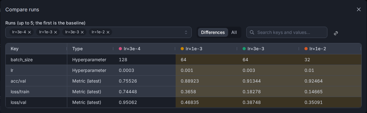Viewport: 367px width, 113px height.
Task: Click acc/val value 0.91344
Action: 252,81
